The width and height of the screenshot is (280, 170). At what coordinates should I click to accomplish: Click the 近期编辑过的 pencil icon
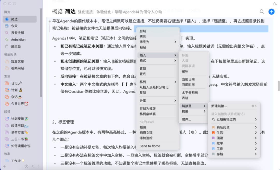[x=213, y=119]
